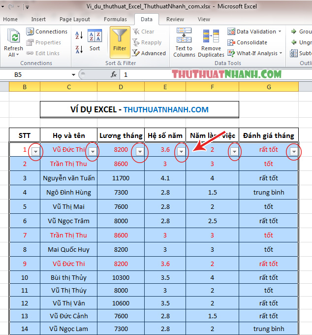Open filter dropdown in Lương tháng column
This screenshot has height=335, width=312.
coord(140,151)
